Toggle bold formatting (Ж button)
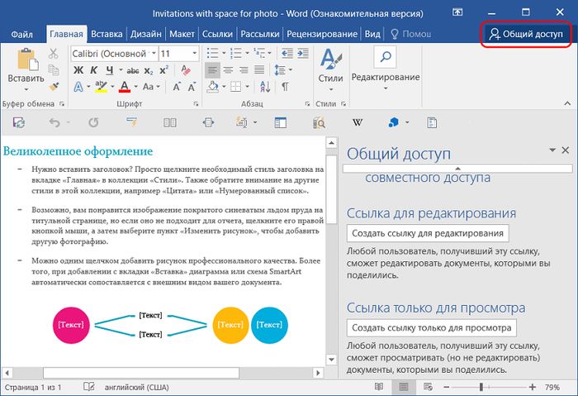This screenshot has height=396, width=578. pyautogui.click(x=78, y=69)
